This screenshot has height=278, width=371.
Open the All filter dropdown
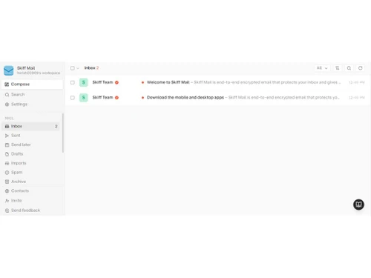point(322,68)
